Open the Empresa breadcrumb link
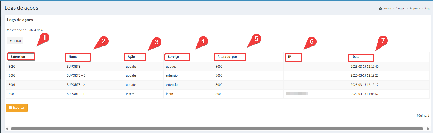Image resolution: width=433 pixels, height=133 pixels. pyautogui.click(x=414, y=9)
